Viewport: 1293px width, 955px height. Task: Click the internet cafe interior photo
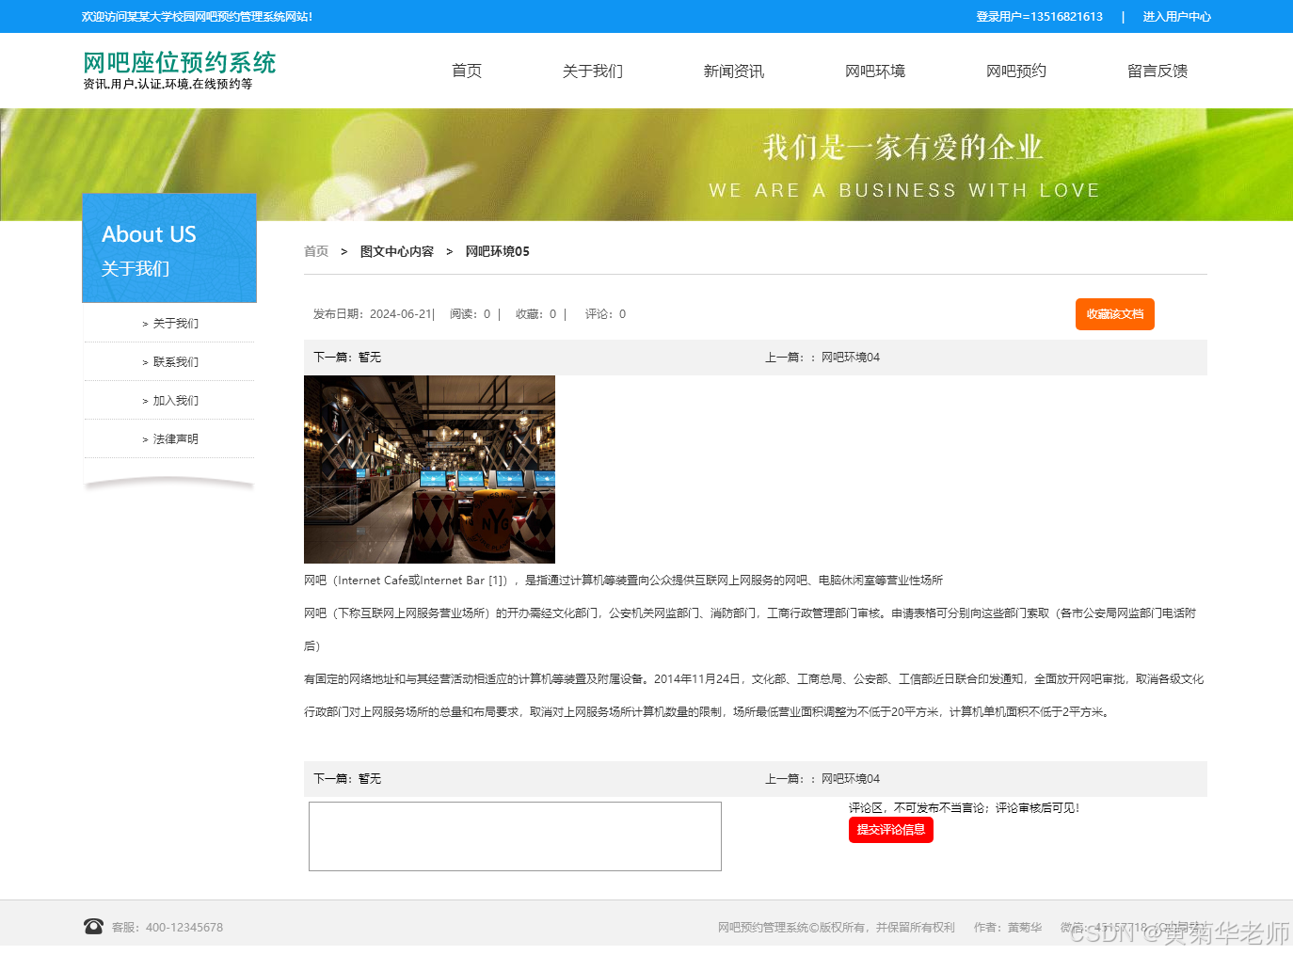tap(429, 469)
